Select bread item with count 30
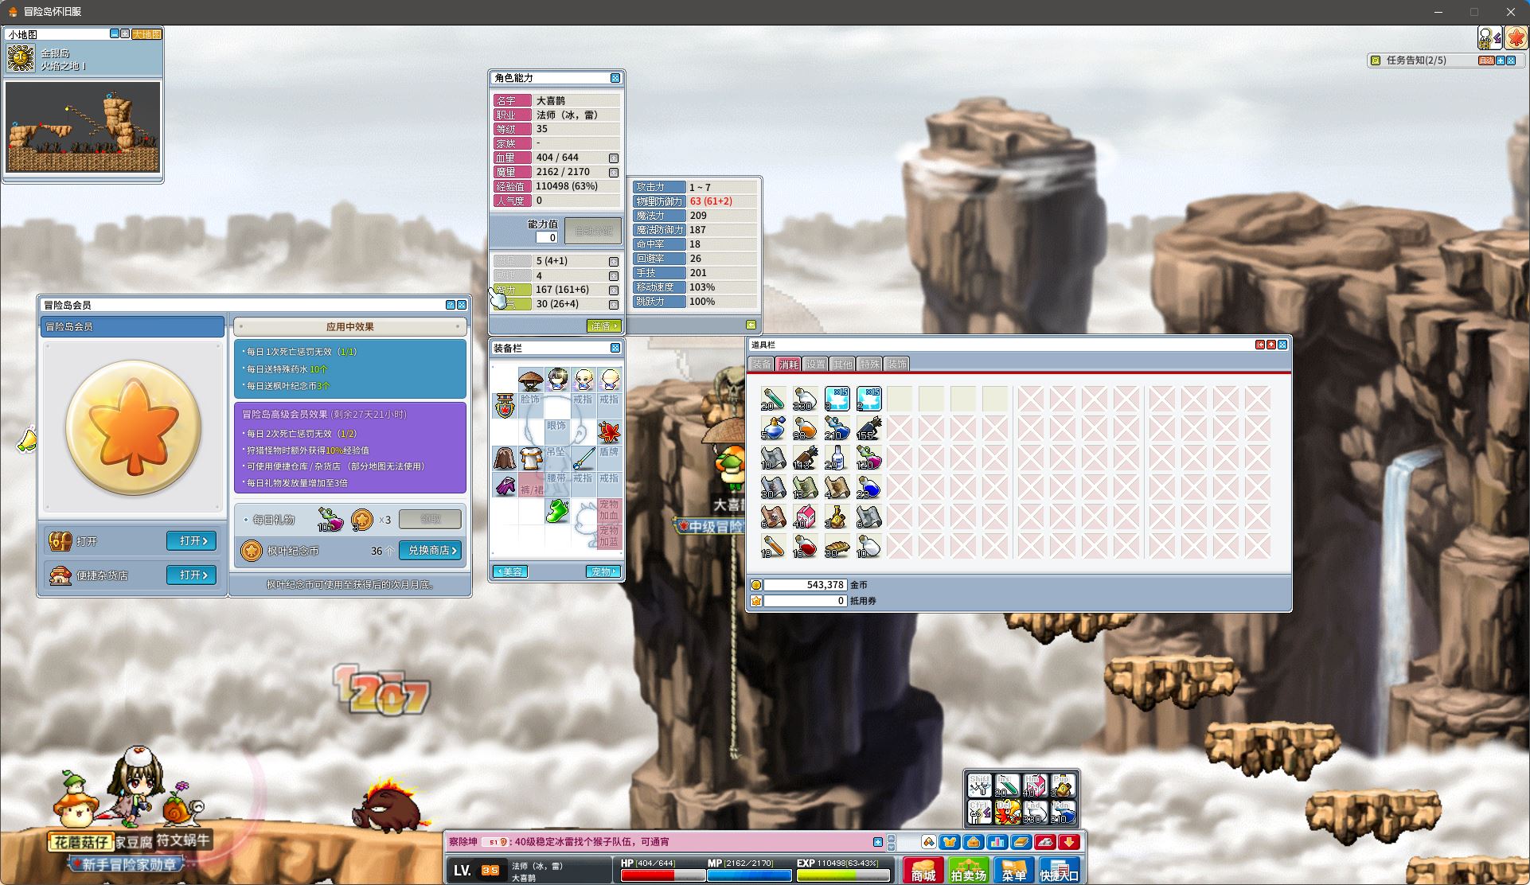 pyautogui.click(x=836, y=546)
